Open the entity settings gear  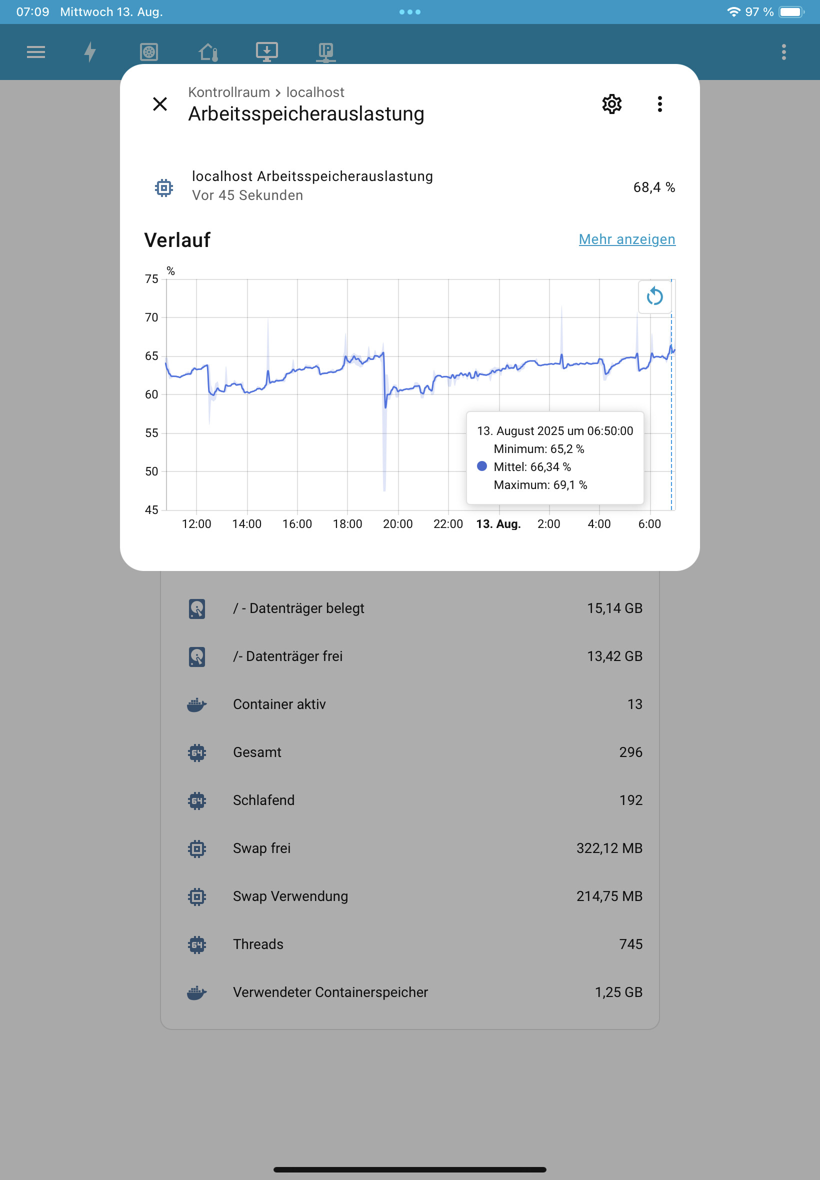(611, 104)
